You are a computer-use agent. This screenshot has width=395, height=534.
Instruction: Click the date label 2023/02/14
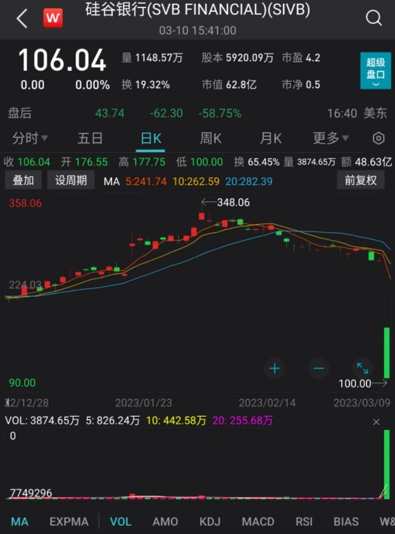click(x=267, y=403)
